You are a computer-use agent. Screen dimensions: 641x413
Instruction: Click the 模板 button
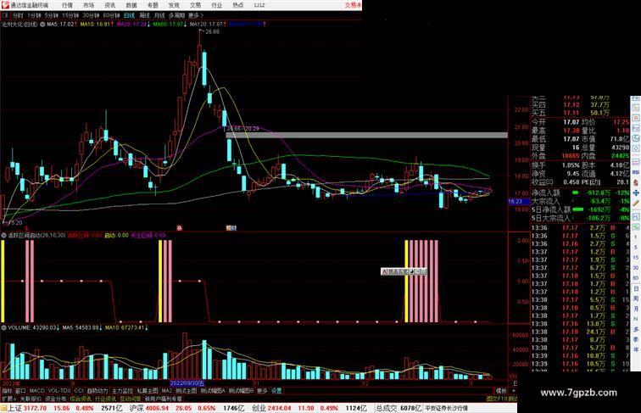tap(501, 391)
